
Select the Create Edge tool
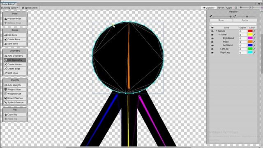click(x=15, y=69)
